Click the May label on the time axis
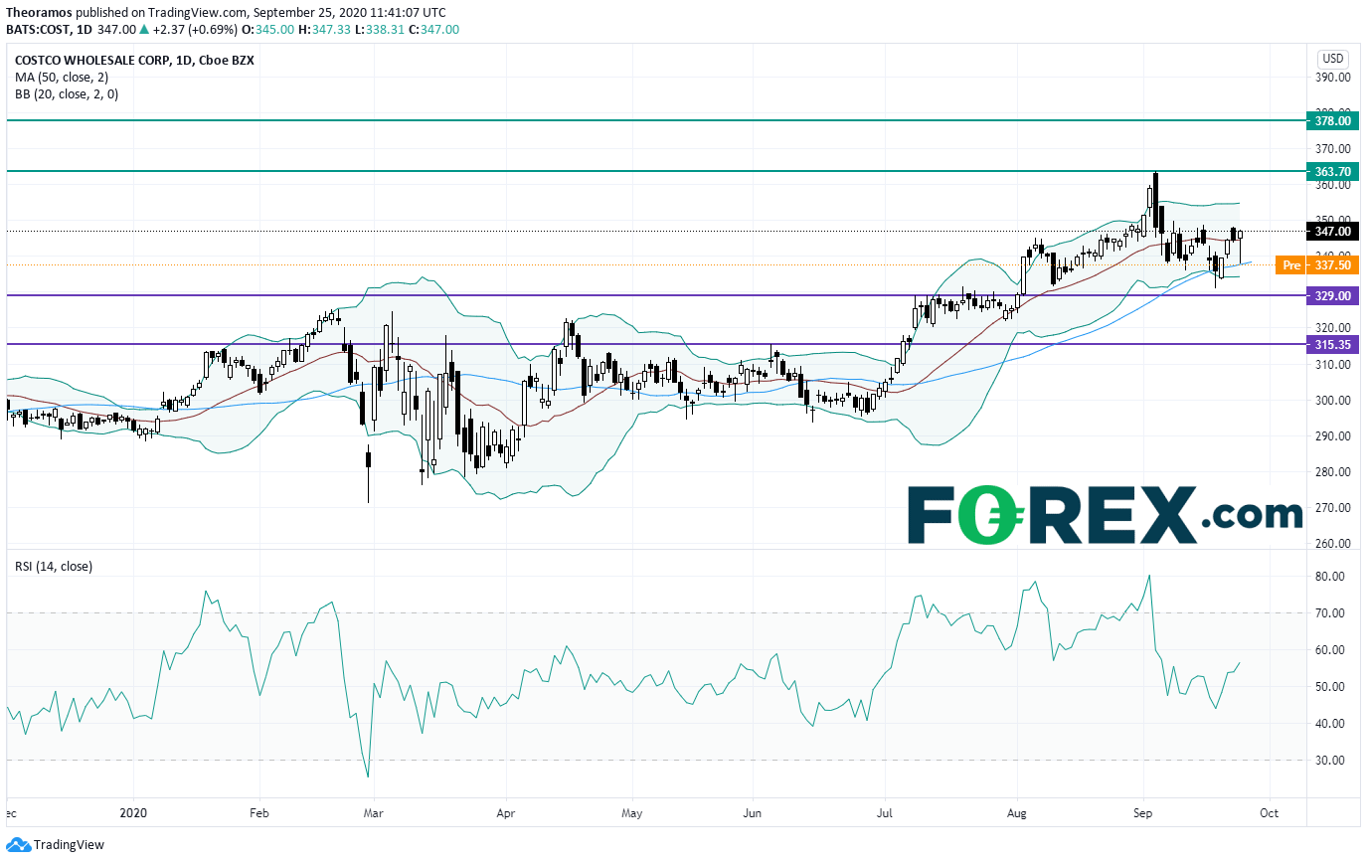 (631, 811)
